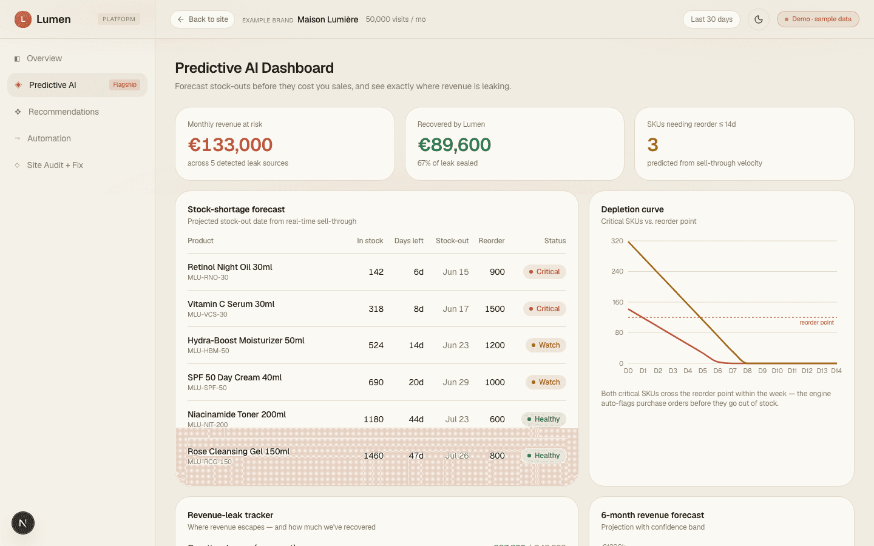Click the back arrow icon
Screen dimensions: 874x546
point(180,19)
